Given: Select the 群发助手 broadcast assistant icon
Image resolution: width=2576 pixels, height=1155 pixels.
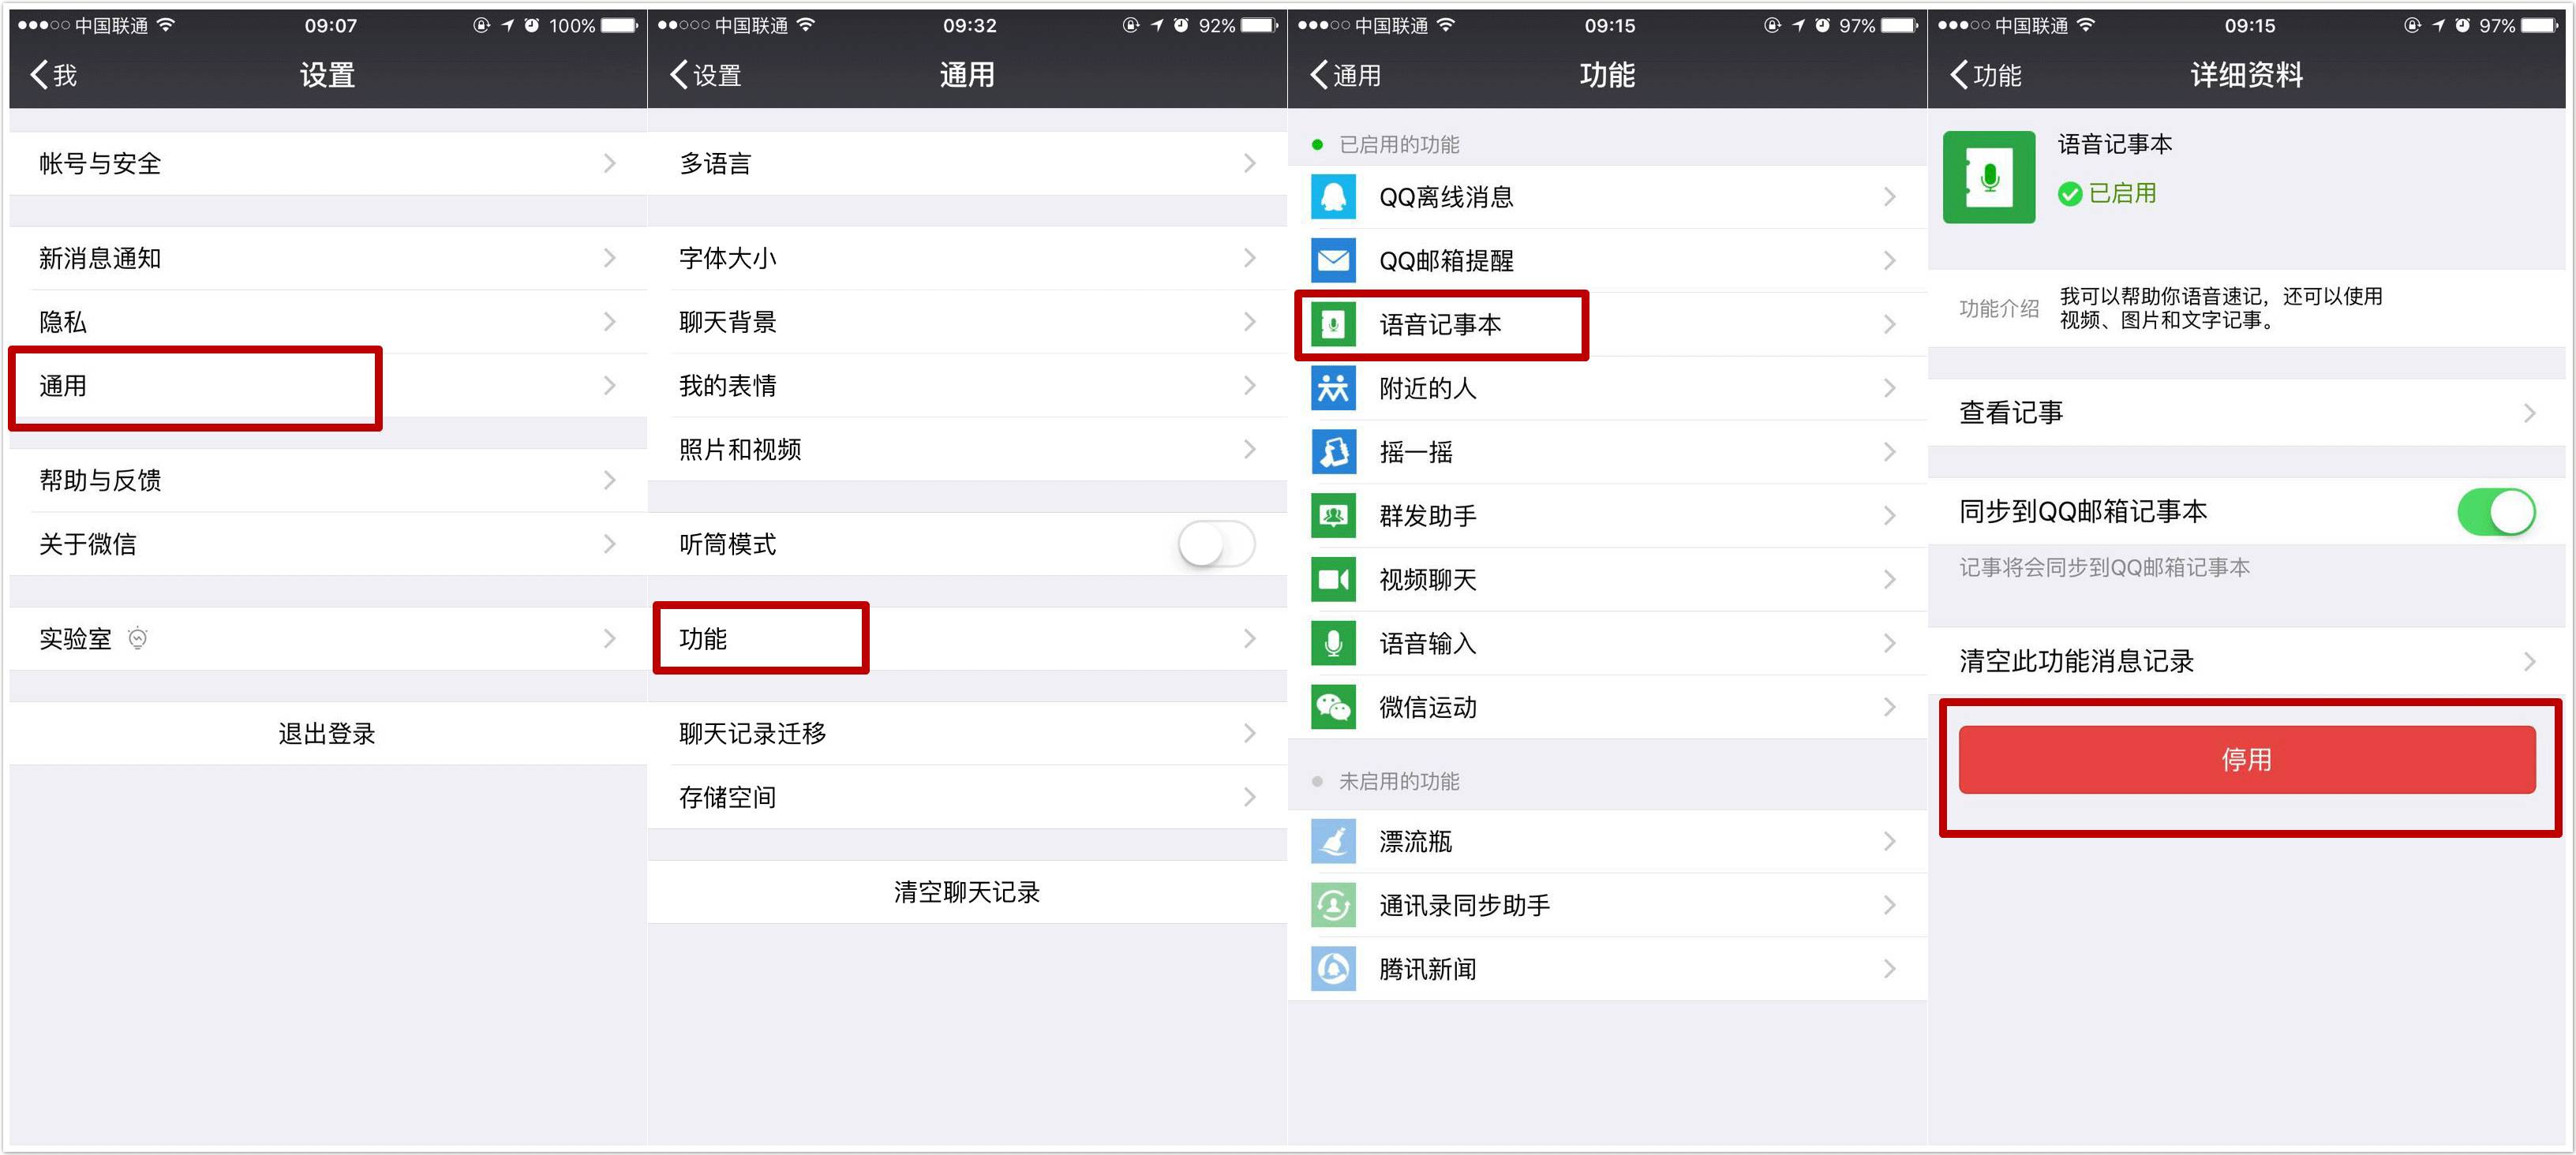Looking at the screenshot, I should coord(1332,515).
